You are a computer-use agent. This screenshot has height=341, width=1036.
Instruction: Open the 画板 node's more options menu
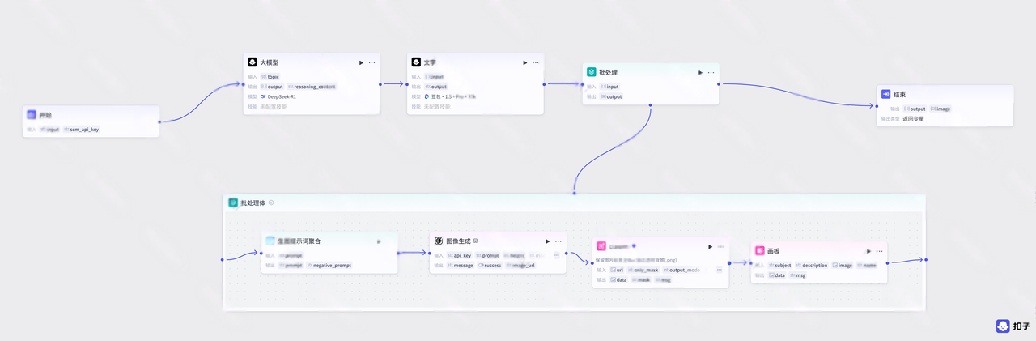pyautogui.click(x=880, y=251)
